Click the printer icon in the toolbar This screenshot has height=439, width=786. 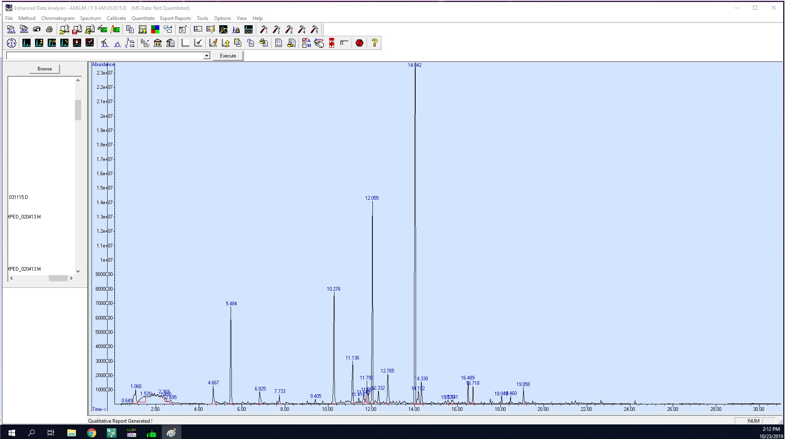pyautogui.click(x=49, y=29)
